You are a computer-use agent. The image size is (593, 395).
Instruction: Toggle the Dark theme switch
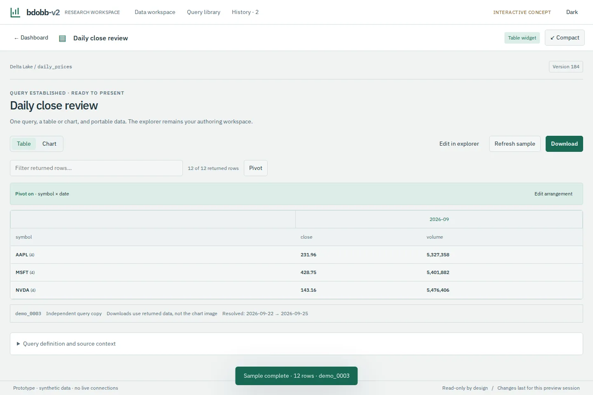click(572, 12)
